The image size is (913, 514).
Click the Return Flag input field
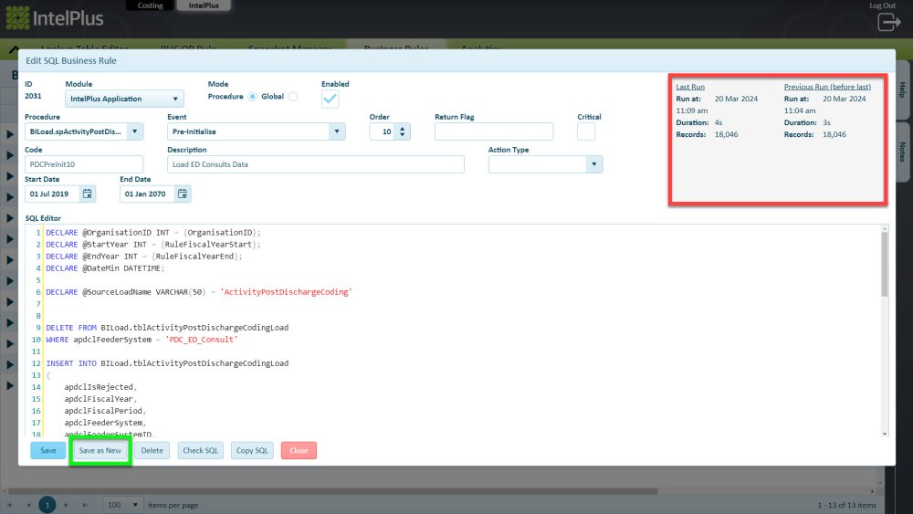tap(494, 131)
